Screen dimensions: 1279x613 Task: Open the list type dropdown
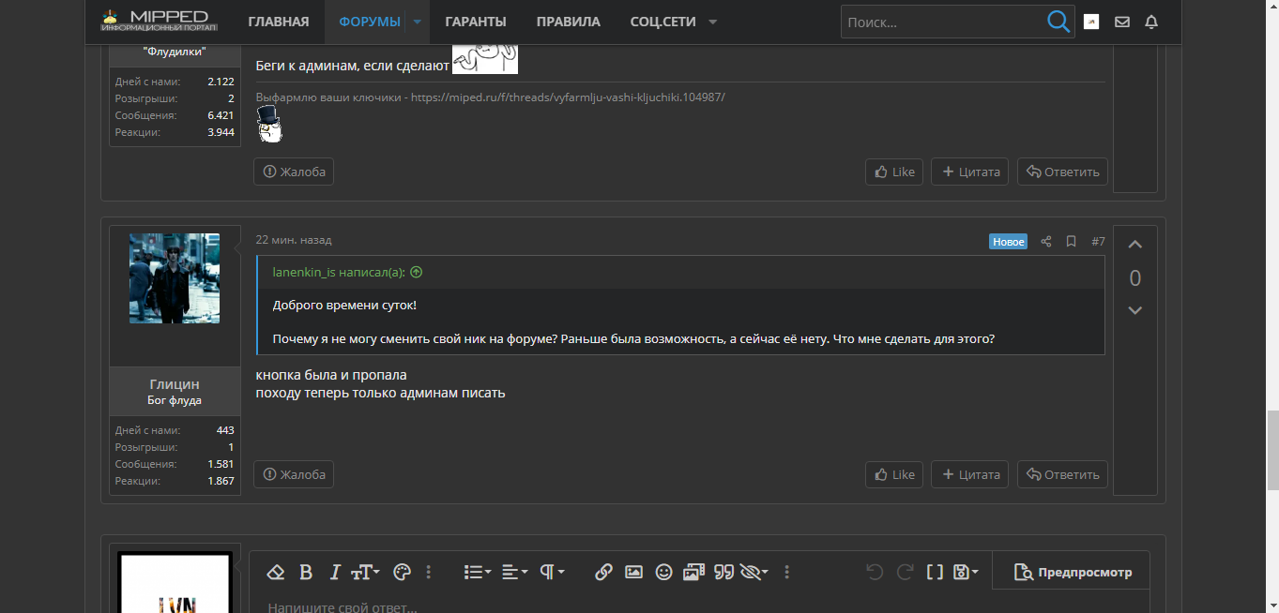(478, 572)
